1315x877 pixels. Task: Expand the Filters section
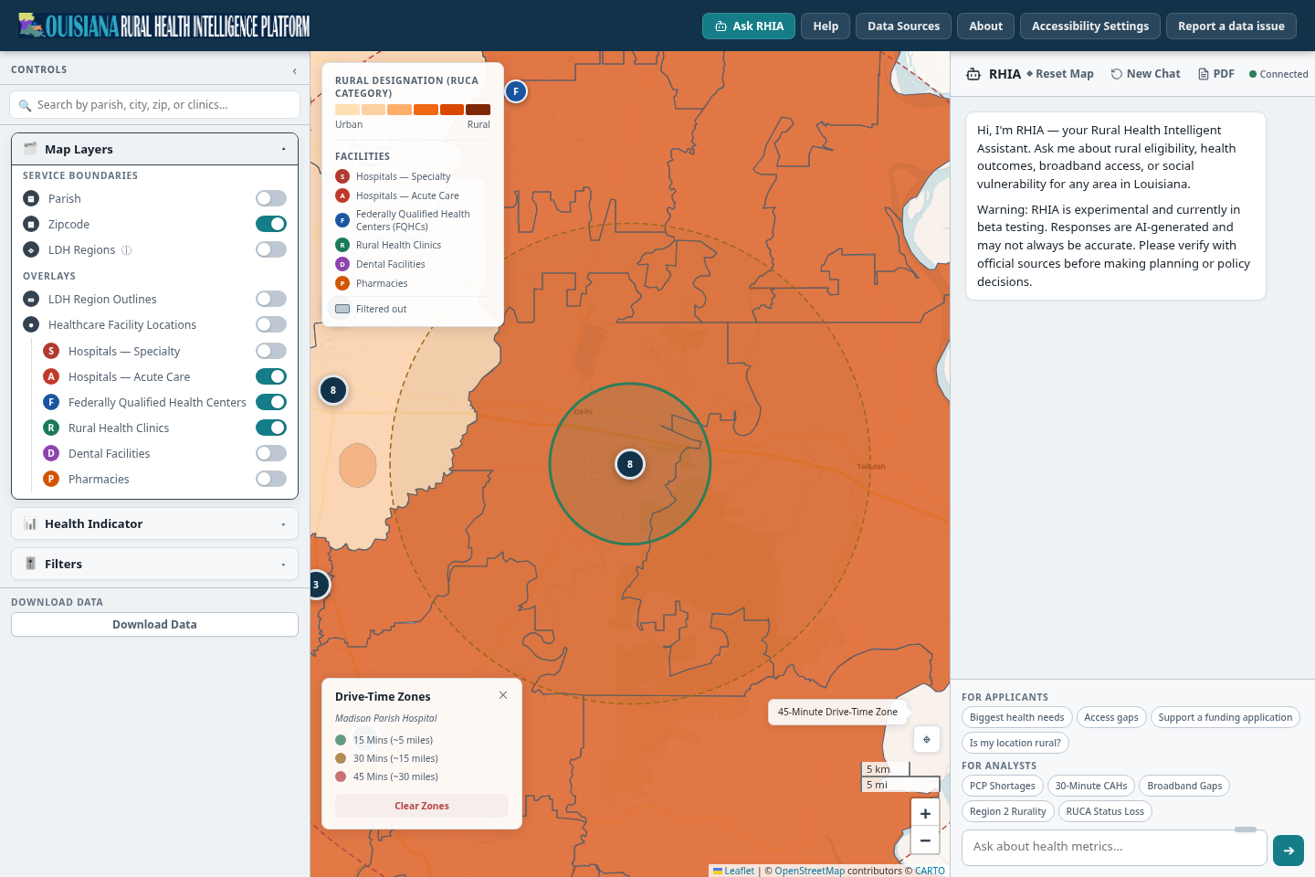[154, 564]
